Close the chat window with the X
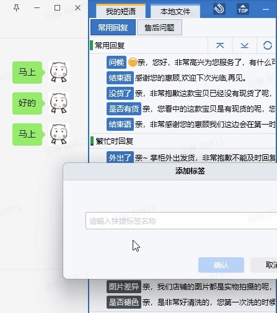 [x=77, y=8]
